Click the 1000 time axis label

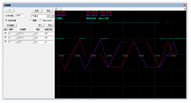(x=61, y=56)
